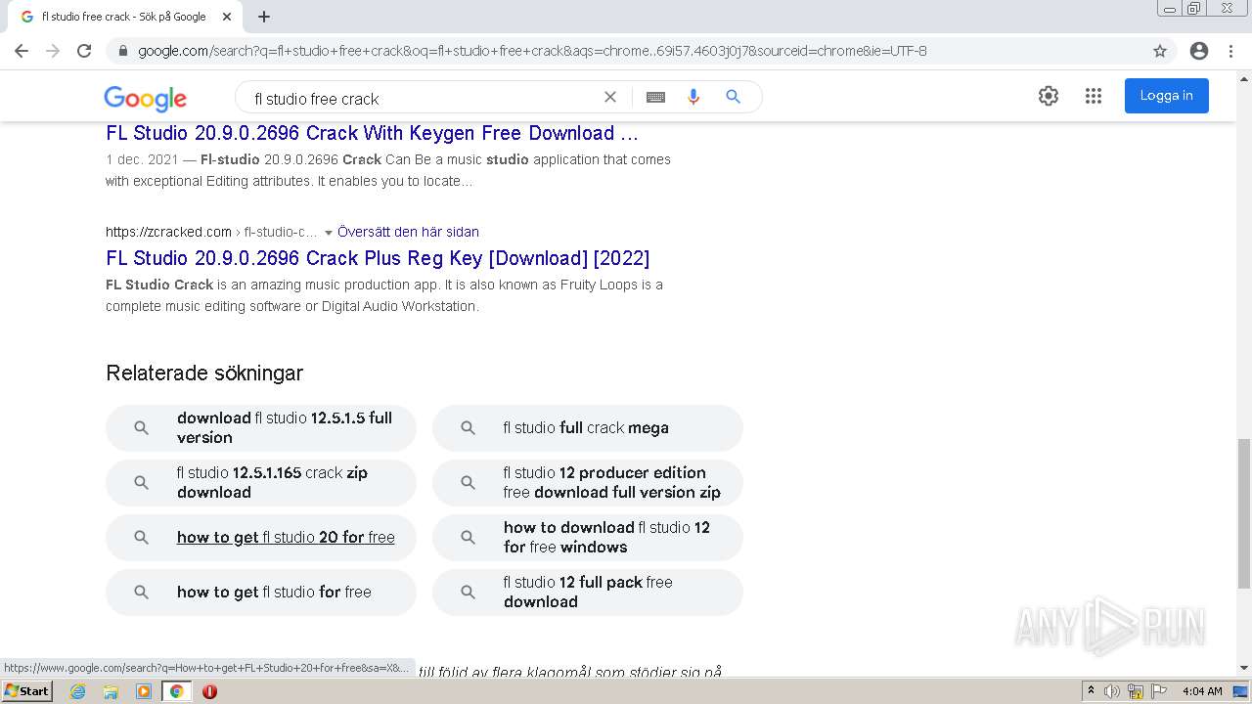Screen dimensions: 1252x704
Task: Submit search with the magnifier icon
Action: (733, 97)
